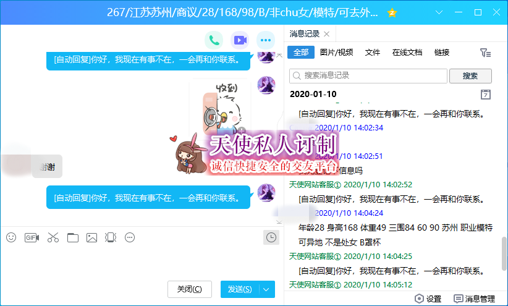Click the scissors screenshot tool
The image size is (508, 306).
pyautogui.click(x=53, y=237)
